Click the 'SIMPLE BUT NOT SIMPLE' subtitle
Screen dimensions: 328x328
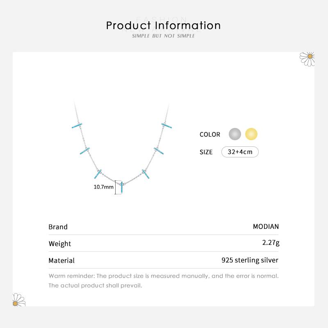click(x=164, y=36)
